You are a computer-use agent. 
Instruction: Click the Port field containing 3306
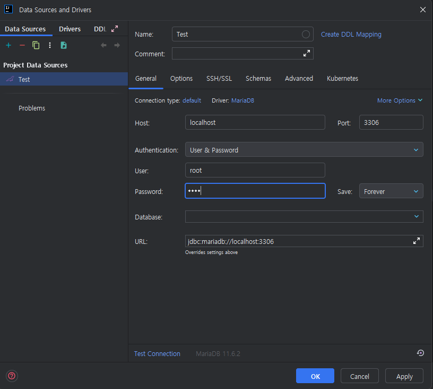tap(391, 122)
